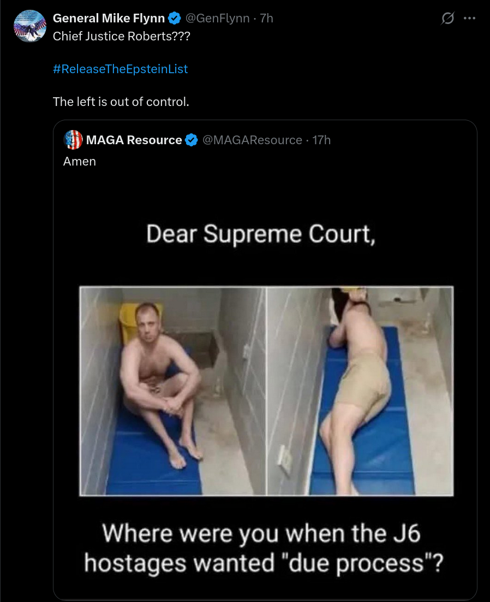The width and height of the screenshot is (490, 602).
Task: Click General Mike Flynn's eagle profile avatar
Action: [x=30, y=26]
